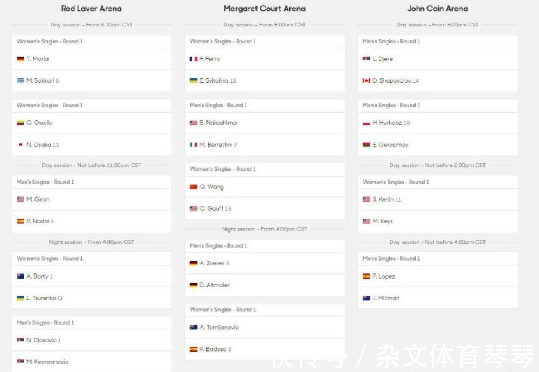The image size is (539, 372).
Task: Click the Canadian flag beside D. Shapovalov
Action: [x=367, y=81]
